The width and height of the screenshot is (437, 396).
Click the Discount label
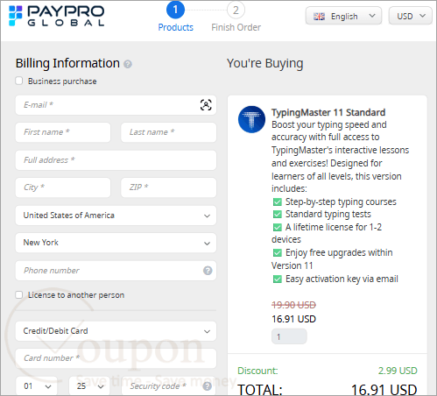point(257,371)
